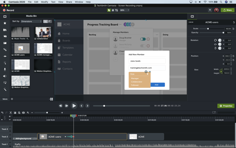Step to the previous frame
The image size is (236, 148).
[61, 106]
